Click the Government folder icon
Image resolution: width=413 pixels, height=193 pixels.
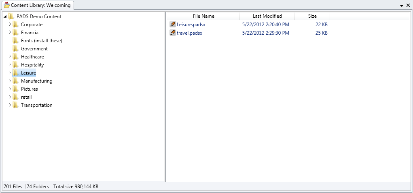(x=15, y=49)
